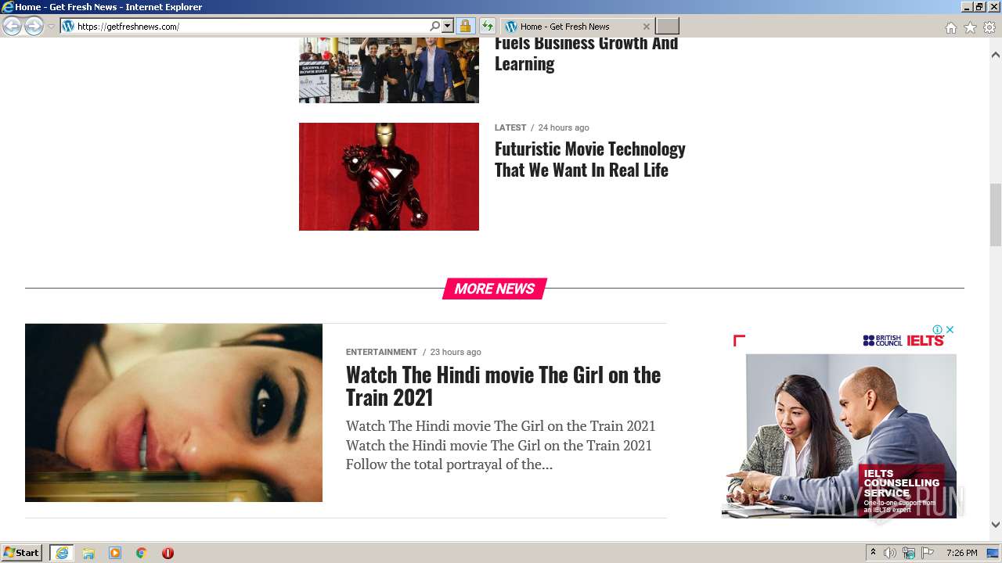
Task: Expand the address bar autocomplete dropdown
Action: pyautogui.click(x=448, y=27)
